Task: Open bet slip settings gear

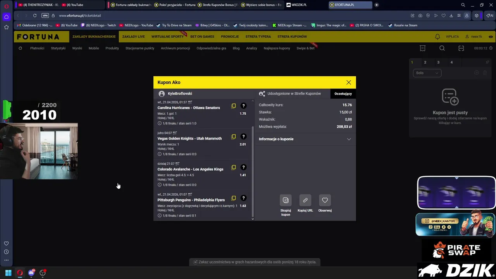Action: (x=477, y=73)
